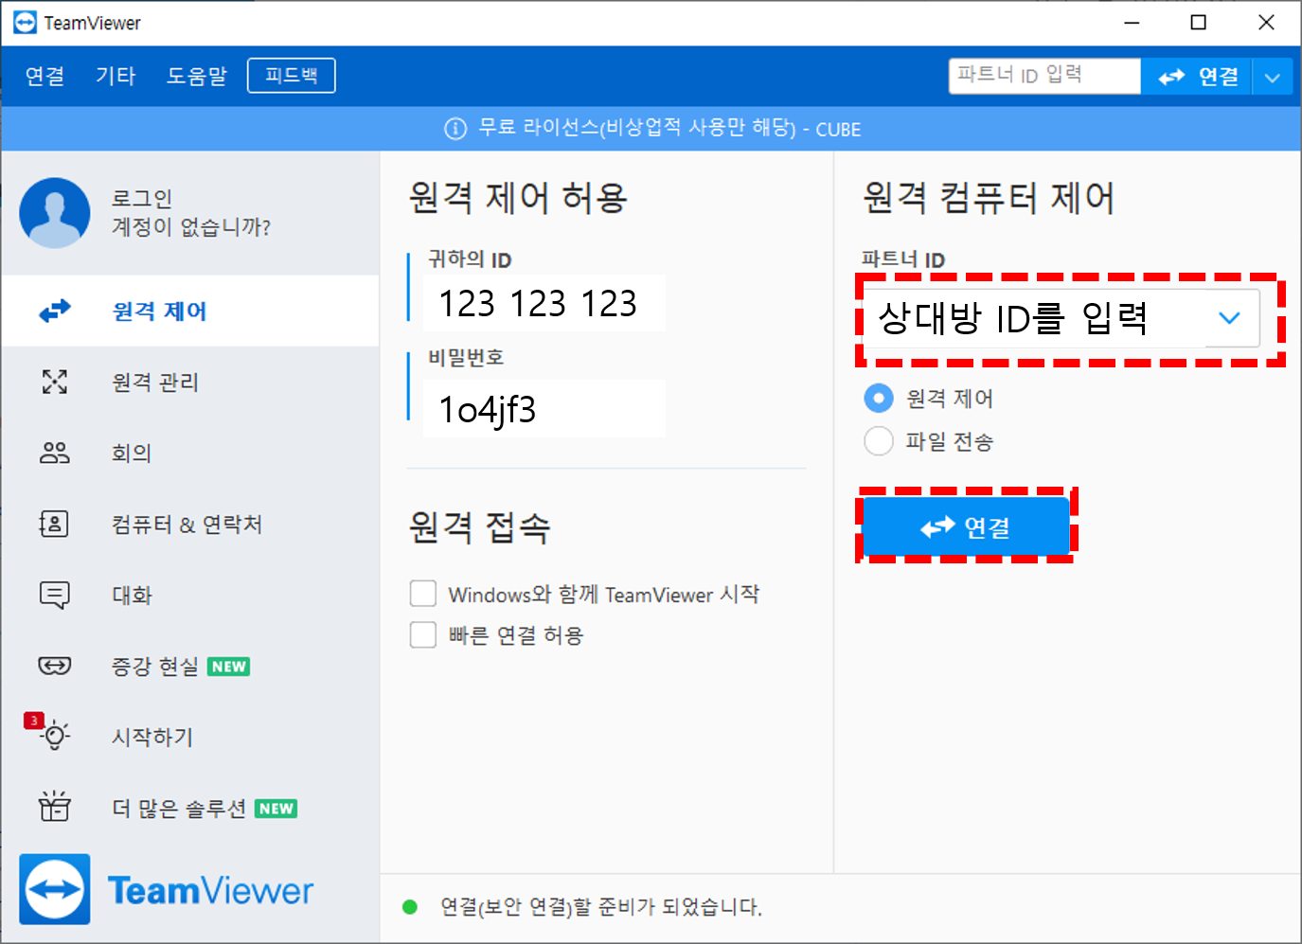Click the TeamViewer wordmark text at bottom-left
Screen dimensions: 1302x944
210,891
